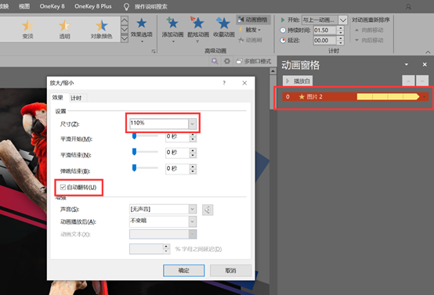Image resolution: width=434 pixels, height=295 pixels.
Task: Close the 动画窗格 pane
Action: coord(425,64)
